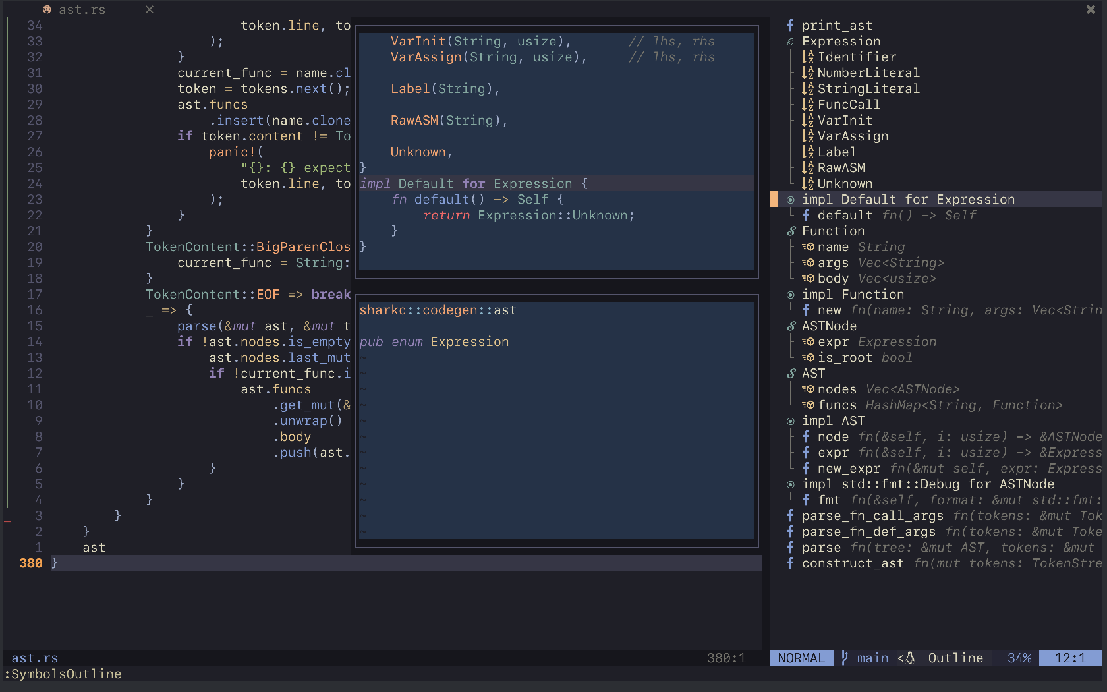Click the enum-member icon next to FuncCall
The width and height of the screenshot is (1107, 692).
(808, 104)
